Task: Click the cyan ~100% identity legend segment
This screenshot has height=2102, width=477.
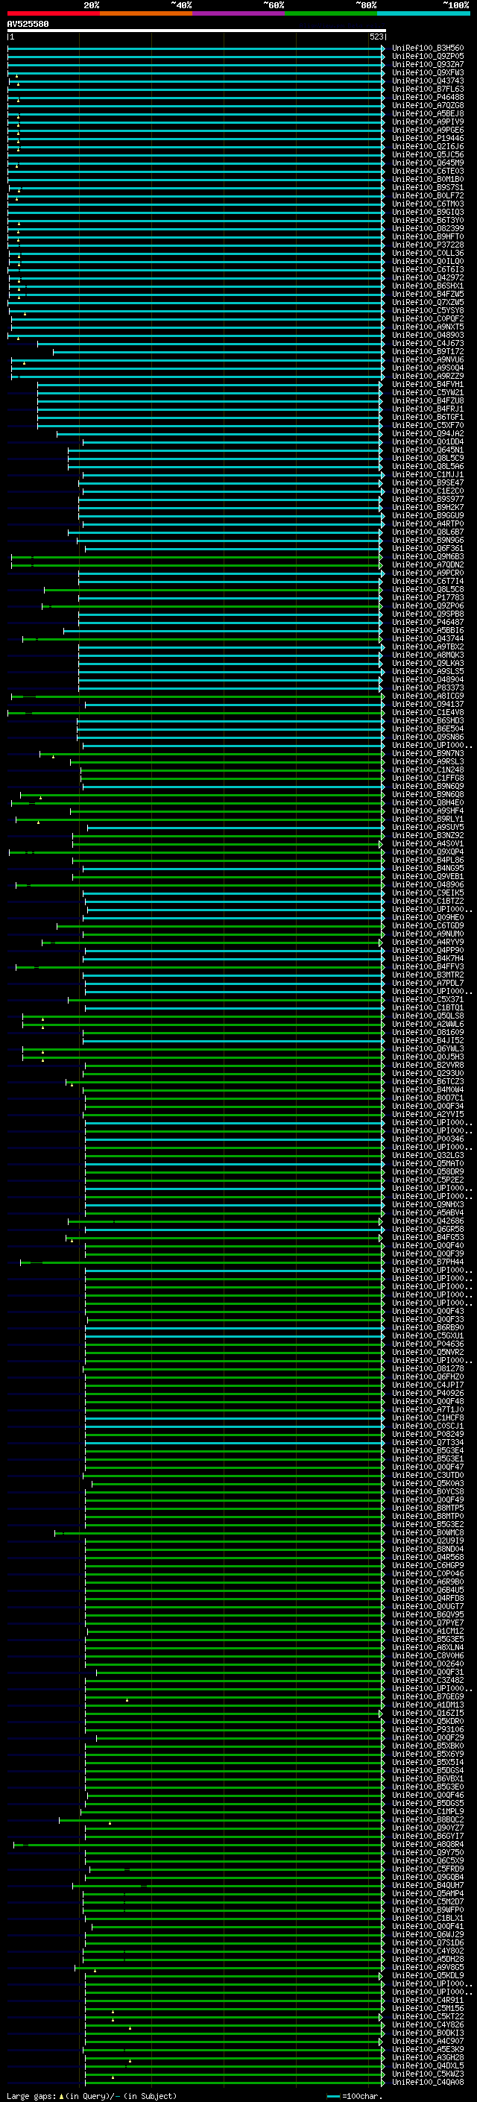Action: [423, 13]
